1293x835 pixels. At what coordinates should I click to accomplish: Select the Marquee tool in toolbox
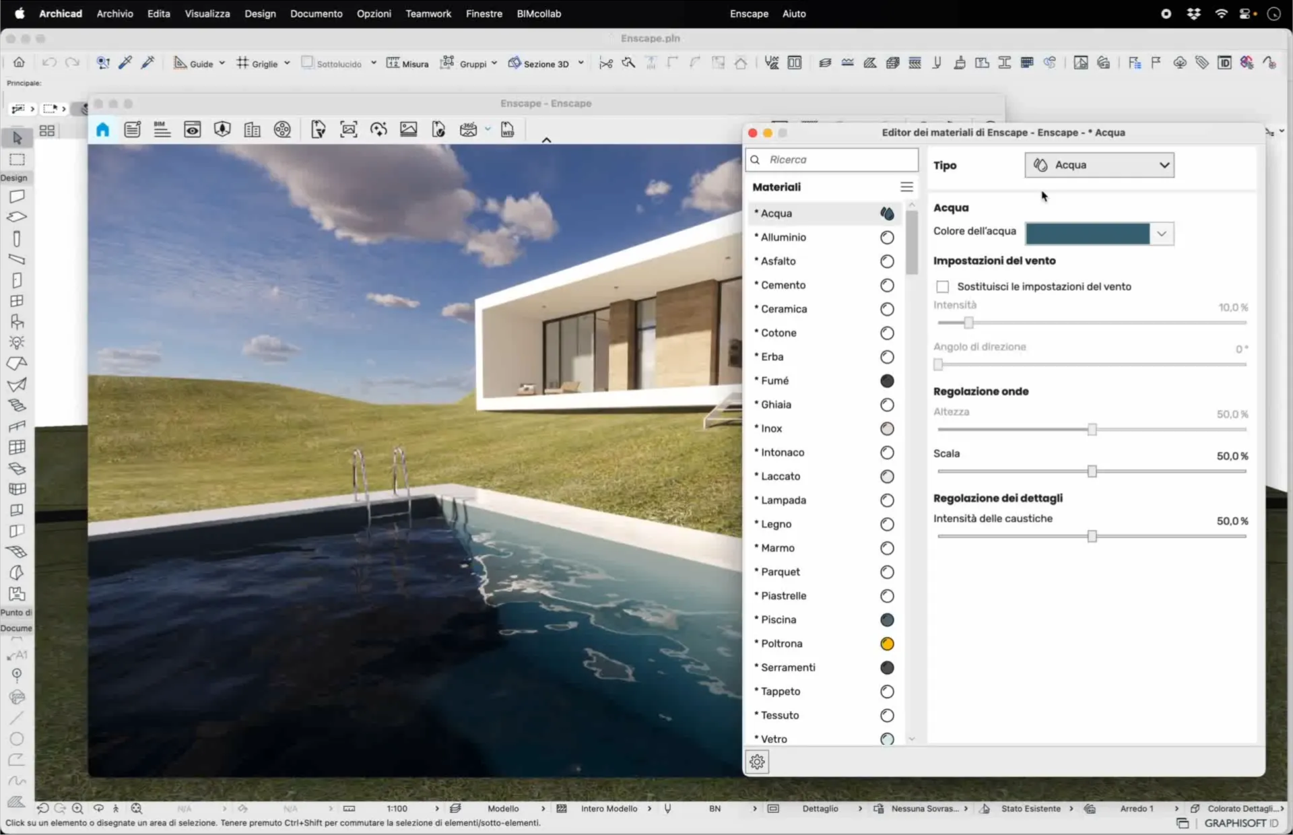pyautogui.click(x=18, y=160)
